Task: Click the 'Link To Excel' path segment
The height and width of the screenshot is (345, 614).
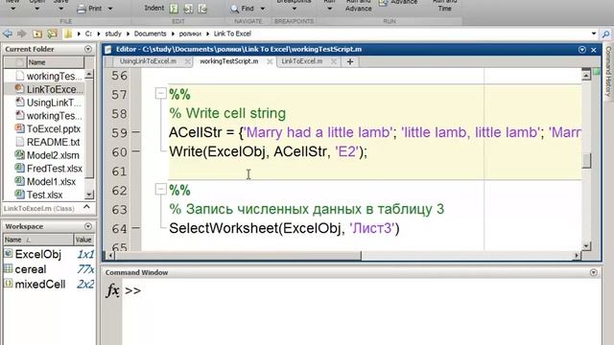Action: pyautogui.click(x=232, y=34)
